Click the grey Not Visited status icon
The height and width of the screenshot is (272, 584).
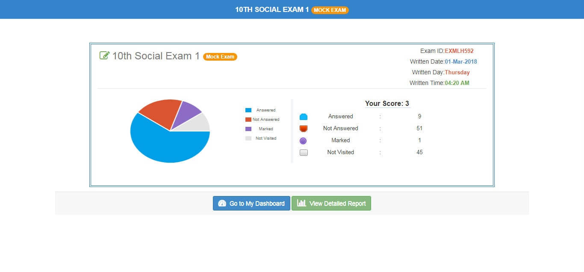click(x=304, y=152)
